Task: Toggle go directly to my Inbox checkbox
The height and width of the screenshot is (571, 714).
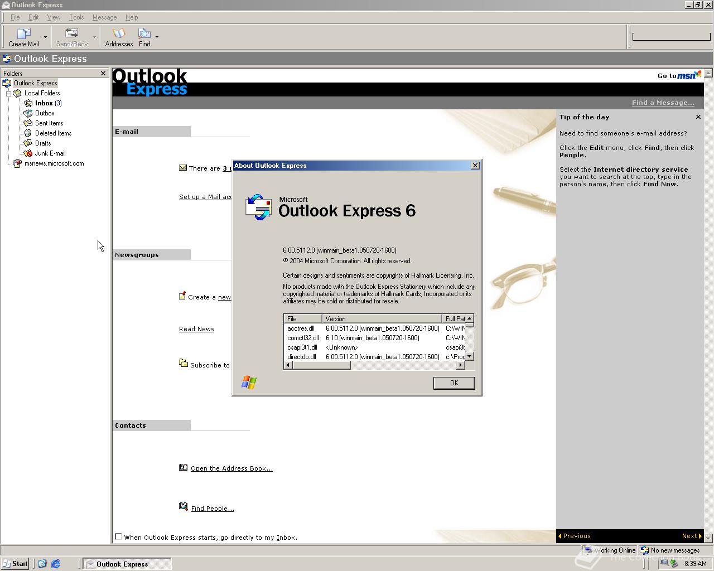Action: [118, 536]
